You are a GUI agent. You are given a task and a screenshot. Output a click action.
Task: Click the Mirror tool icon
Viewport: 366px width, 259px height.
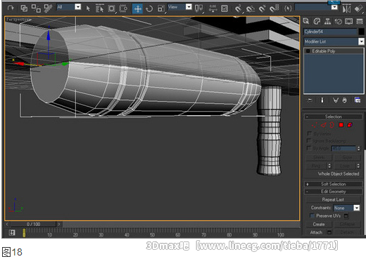pos(346,9)
